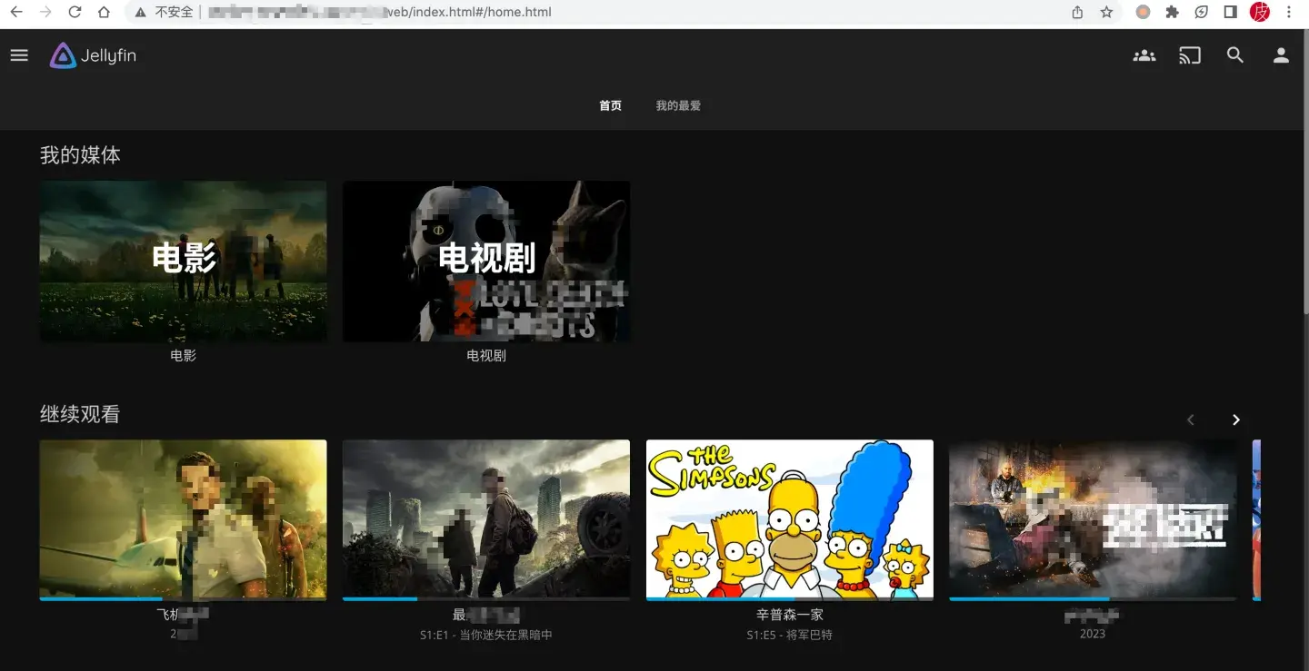
Task: Switch to the 我的最爱 tab
Action: (678, 106)
